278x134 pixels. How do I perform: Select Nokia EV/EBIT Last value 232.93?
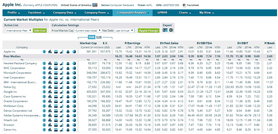tap(230, 87)
